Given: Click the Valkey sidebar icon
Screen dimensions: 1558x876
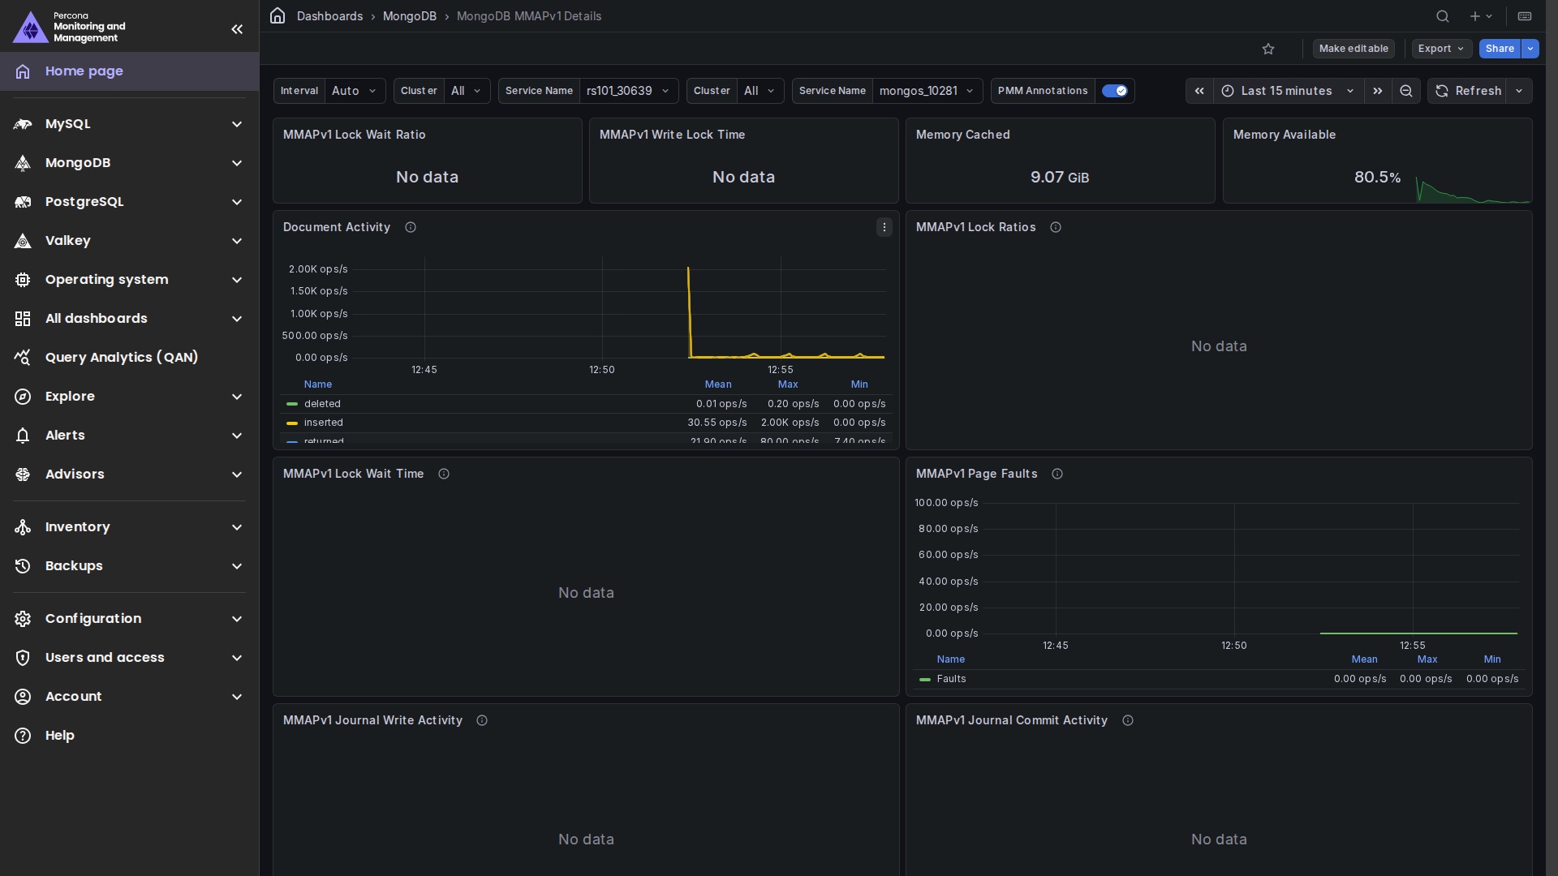Looking at the screenshot, I should [23, 241].
